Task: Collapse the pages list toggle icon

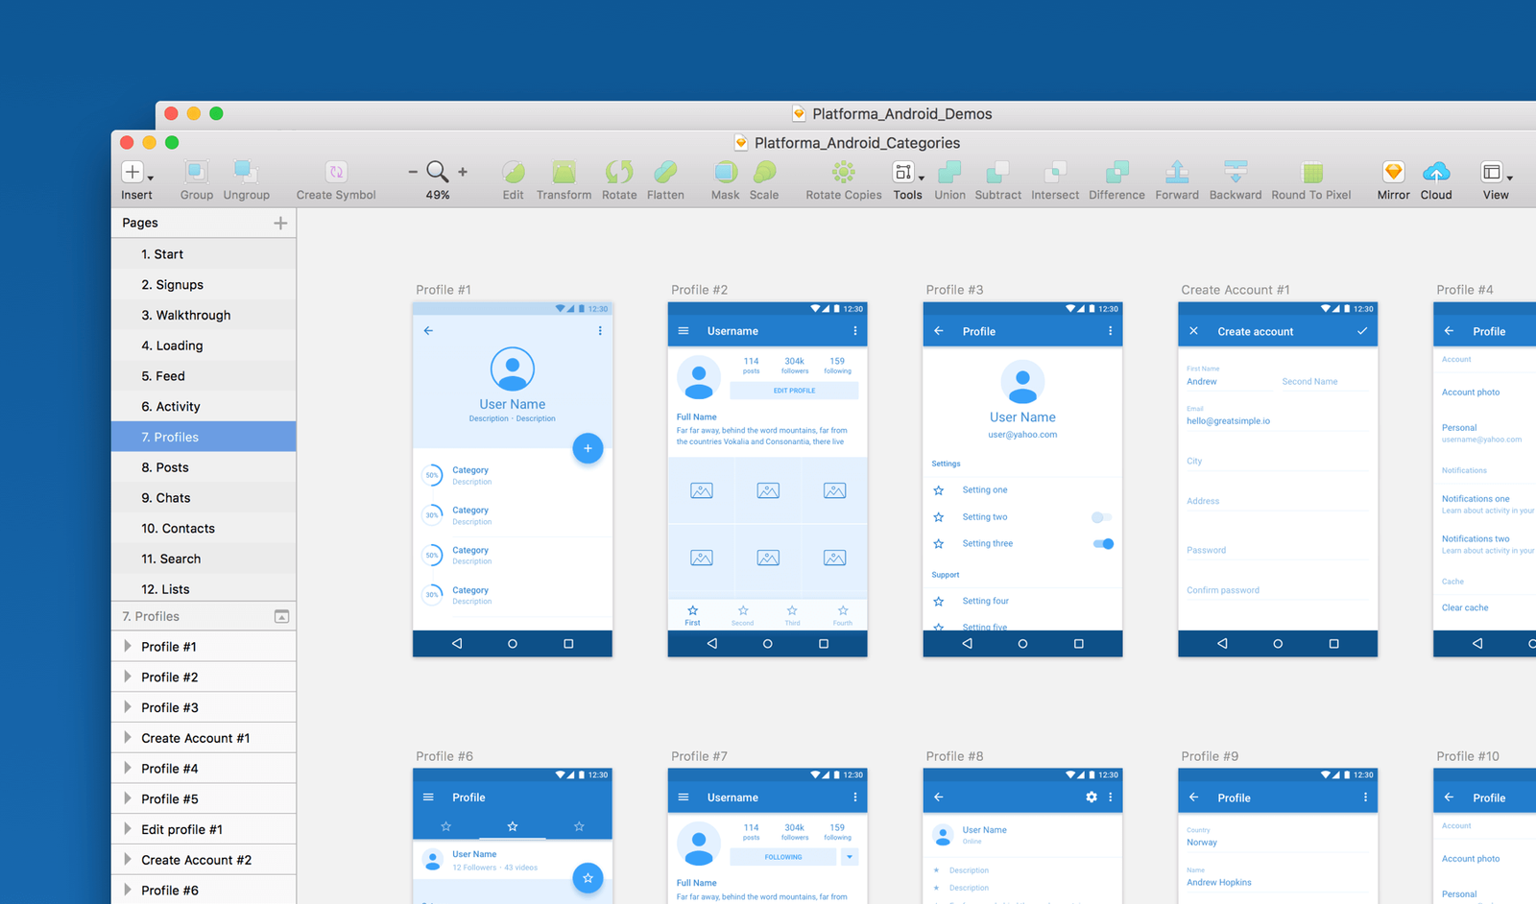Action: 281,616
